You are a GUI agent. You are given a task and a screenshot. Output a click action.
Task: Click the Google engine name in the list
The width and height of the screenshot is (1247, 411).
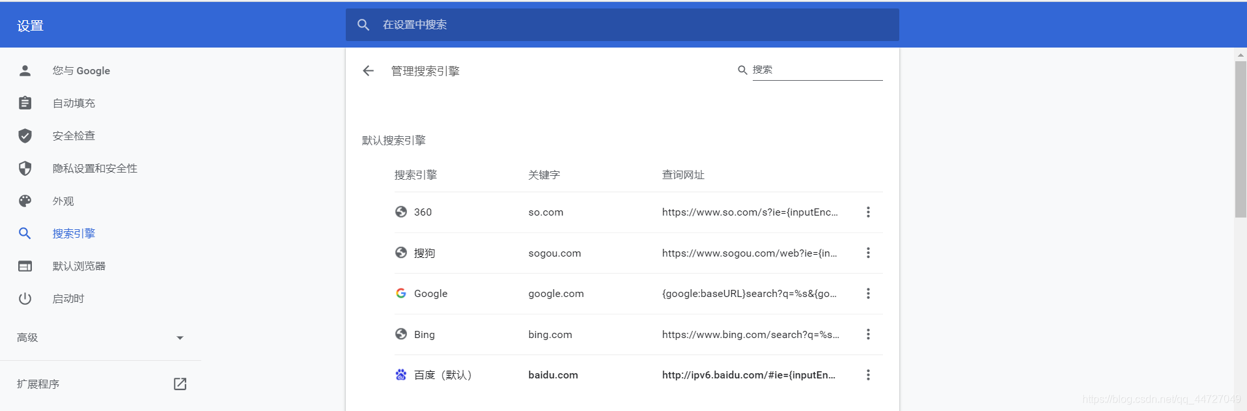[x=431, y=294]
